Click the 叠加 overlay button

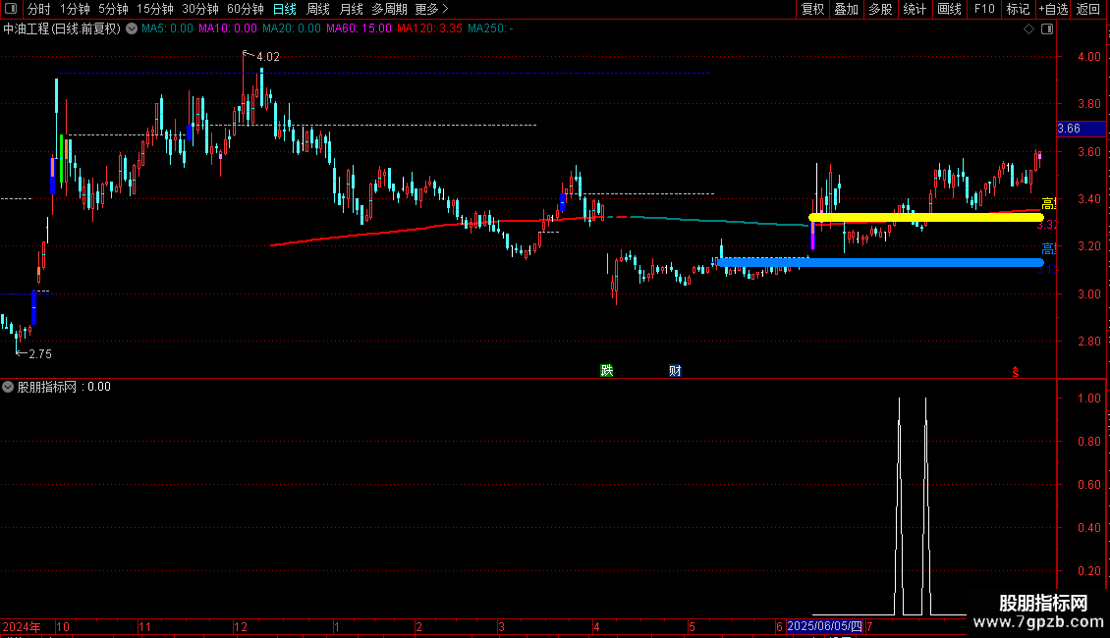[x=847, y=9]
